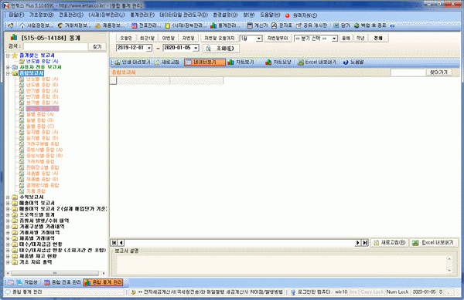Select 월별 종합 (C) report

[40, 126]
